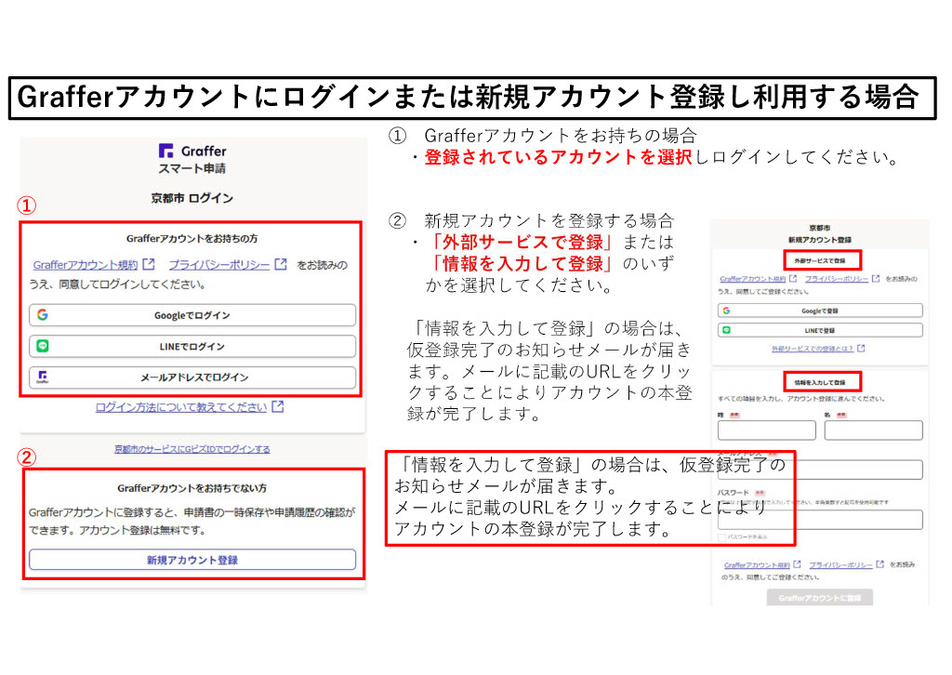Click the Graffer icon on メールアドレスでログイン

point(43,377)
